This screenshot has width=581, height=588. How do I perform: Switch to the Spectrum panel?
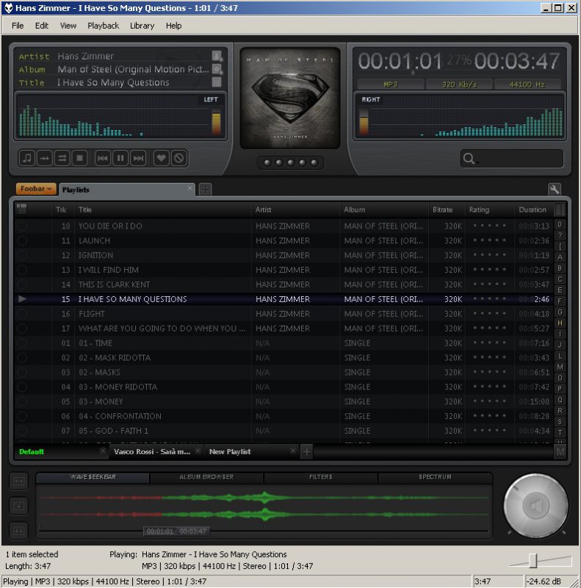(x=435, y=477)
